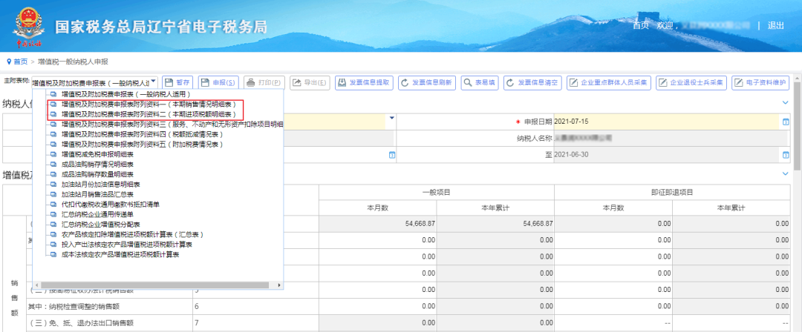Click the 申报(S) submit button
Screen dimensions: 802x332
[219, 83]
